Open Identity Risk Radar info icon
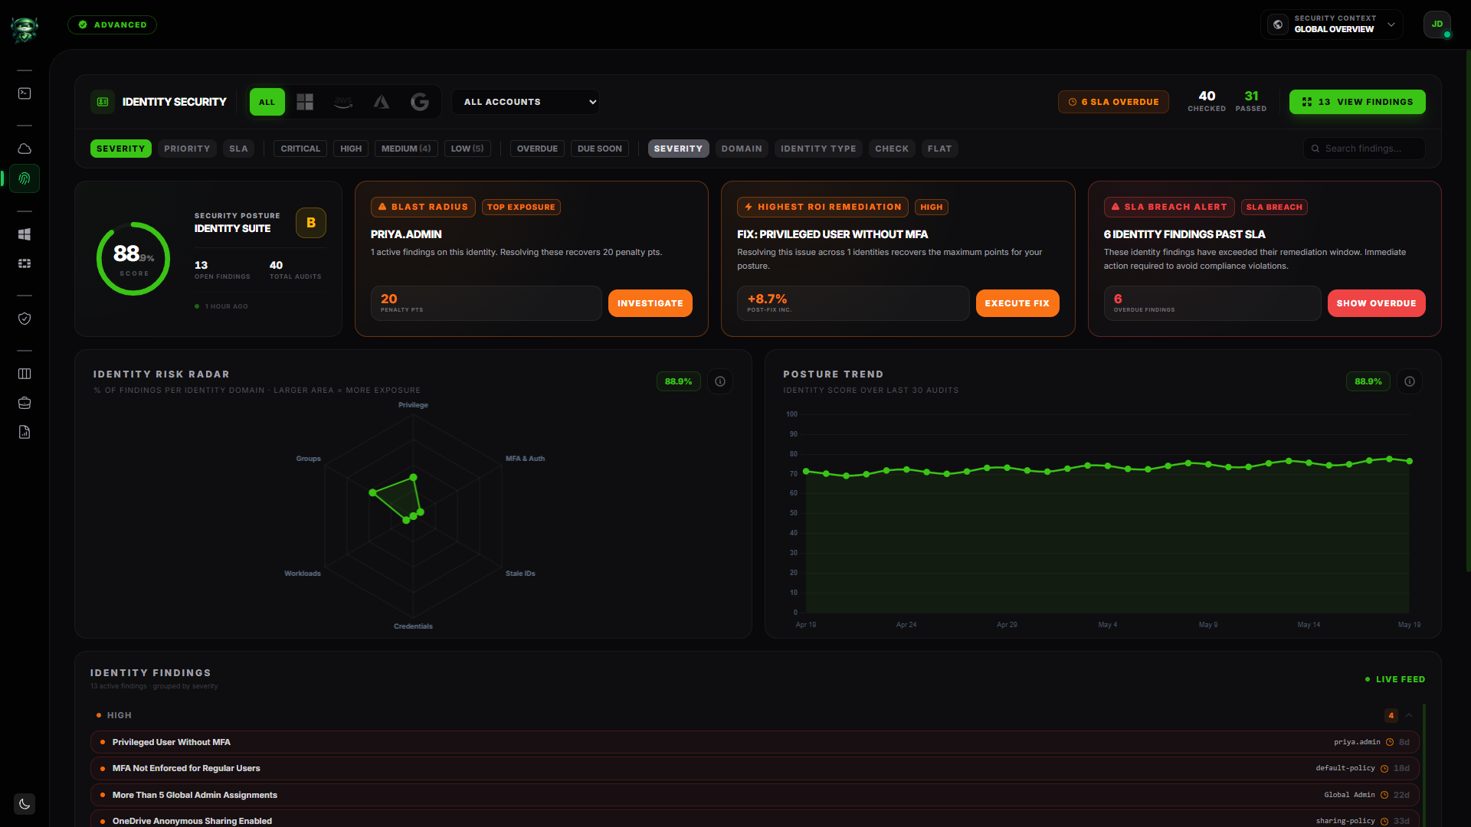The height and width of the screenshot is (827, 1471). coord(720,381)
